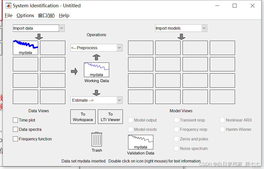Toggle the Nonlinear ARX checkbox

[222, 120]
